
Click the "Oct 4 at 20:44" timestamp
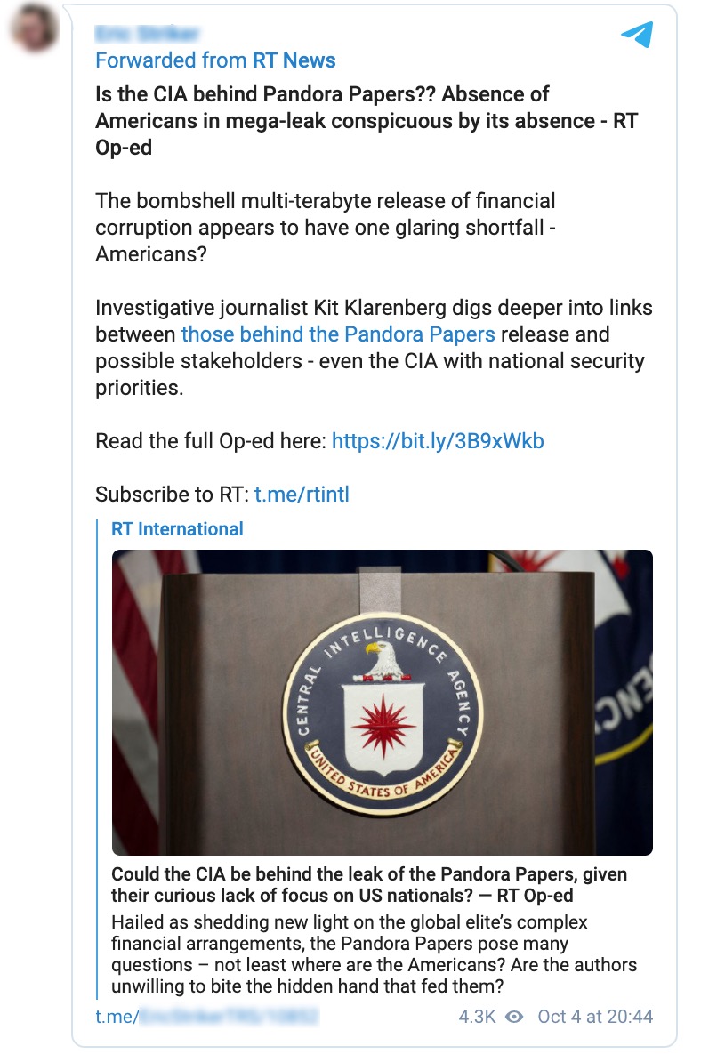(x=595, y=1016)
